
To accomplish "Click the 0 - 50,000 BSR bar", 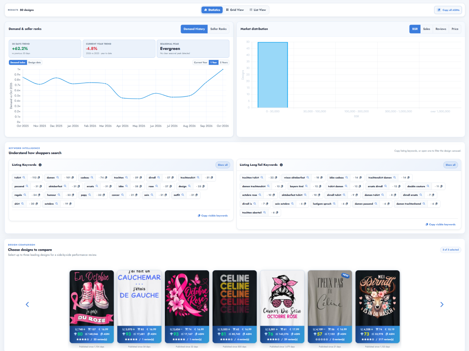I will (273, 74).
